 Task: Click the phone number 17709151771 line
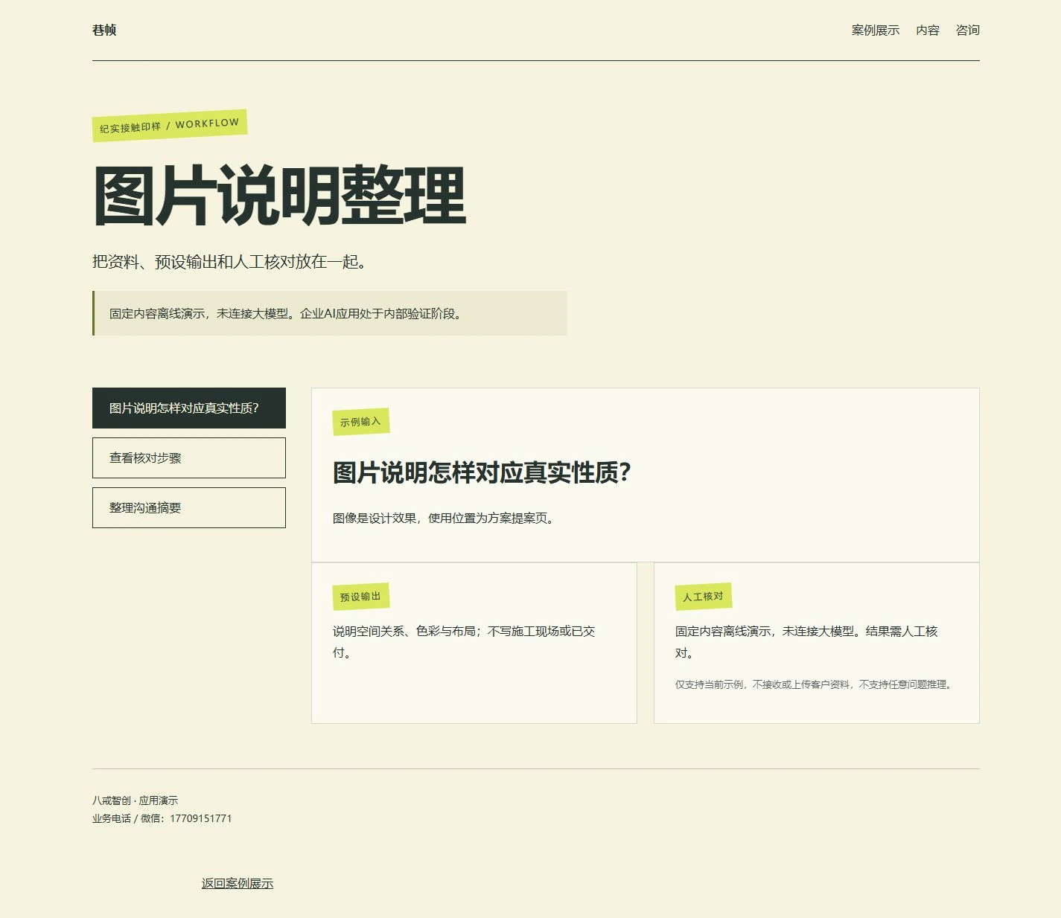coord(162,818)
